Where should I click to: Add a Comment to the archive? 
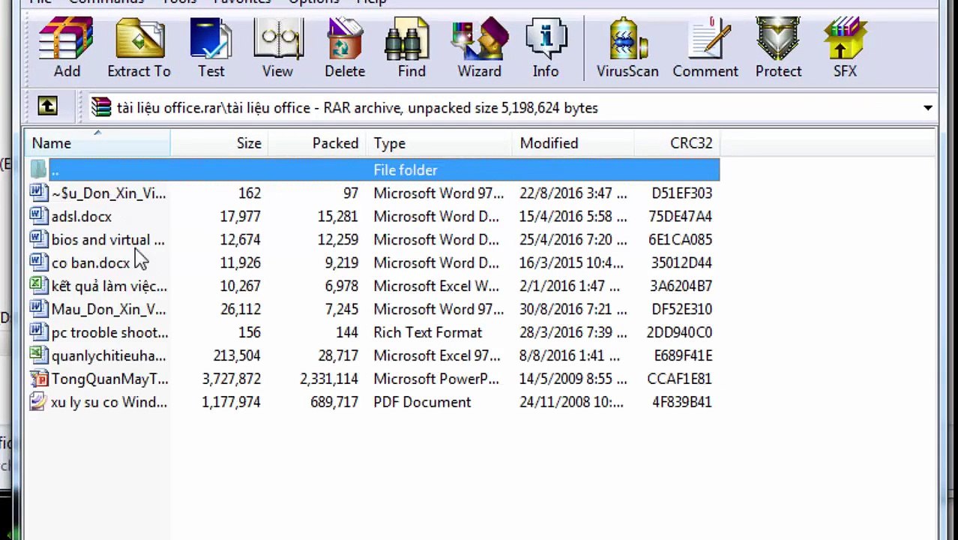pyautogui.click(x=705, y=46)
